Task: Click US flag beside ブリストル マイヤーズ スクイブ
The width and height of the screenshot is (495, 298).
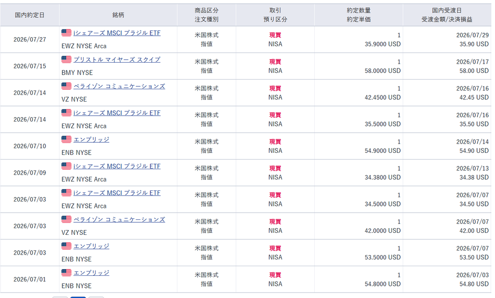Action: pos(66,59)
